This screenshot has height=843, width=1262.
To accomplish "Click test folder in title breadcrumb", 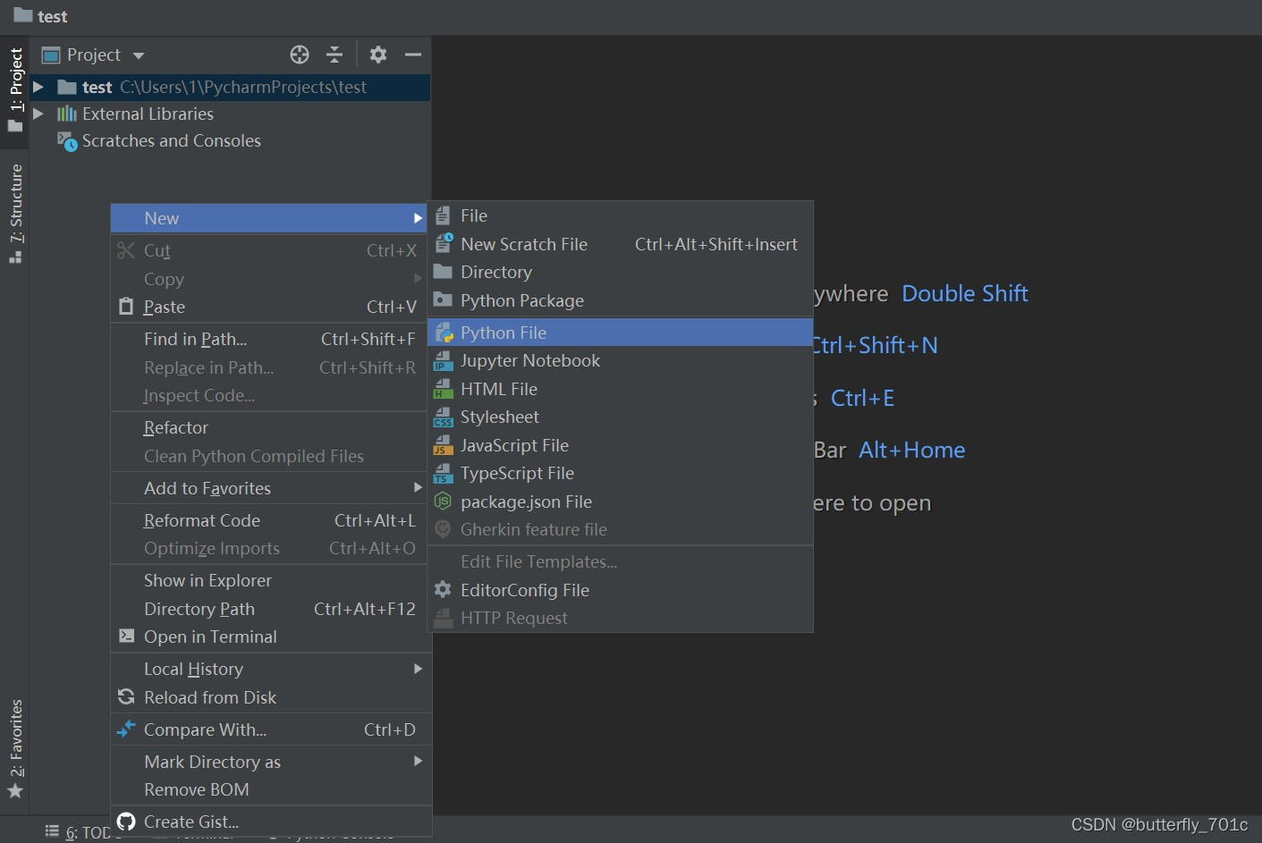I will coord(41,16).
